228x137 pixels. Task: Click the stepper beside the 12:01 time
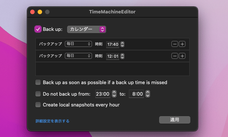tap(123, 56)
